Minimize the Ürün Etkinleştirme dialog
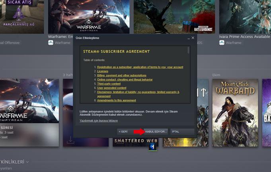Viewport: 271px width, 172px height. point(188,38)
